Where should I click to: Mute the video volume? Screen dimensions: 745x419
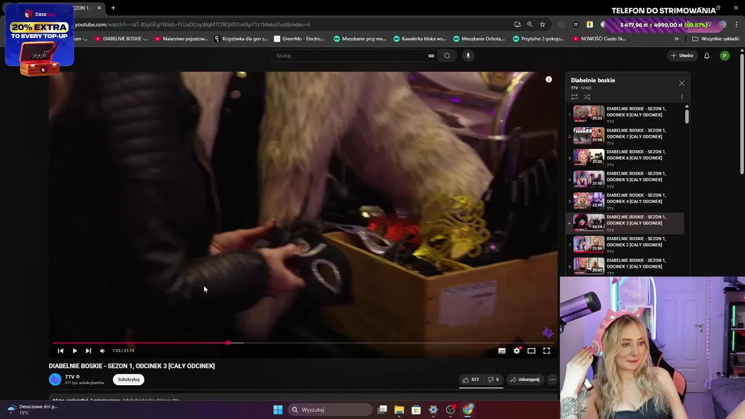(102, 351)
